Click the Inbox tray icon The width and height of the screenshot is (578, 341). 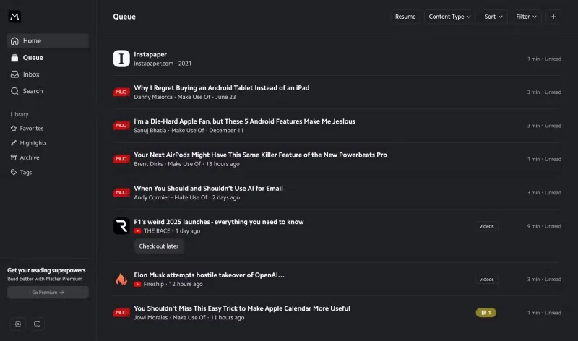tap(14, 74)
